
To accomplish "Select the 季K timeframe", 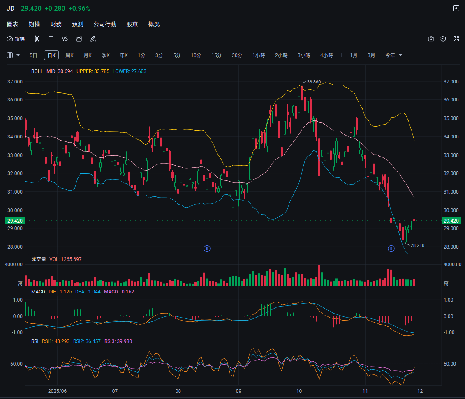I will (x=106, y=55).
